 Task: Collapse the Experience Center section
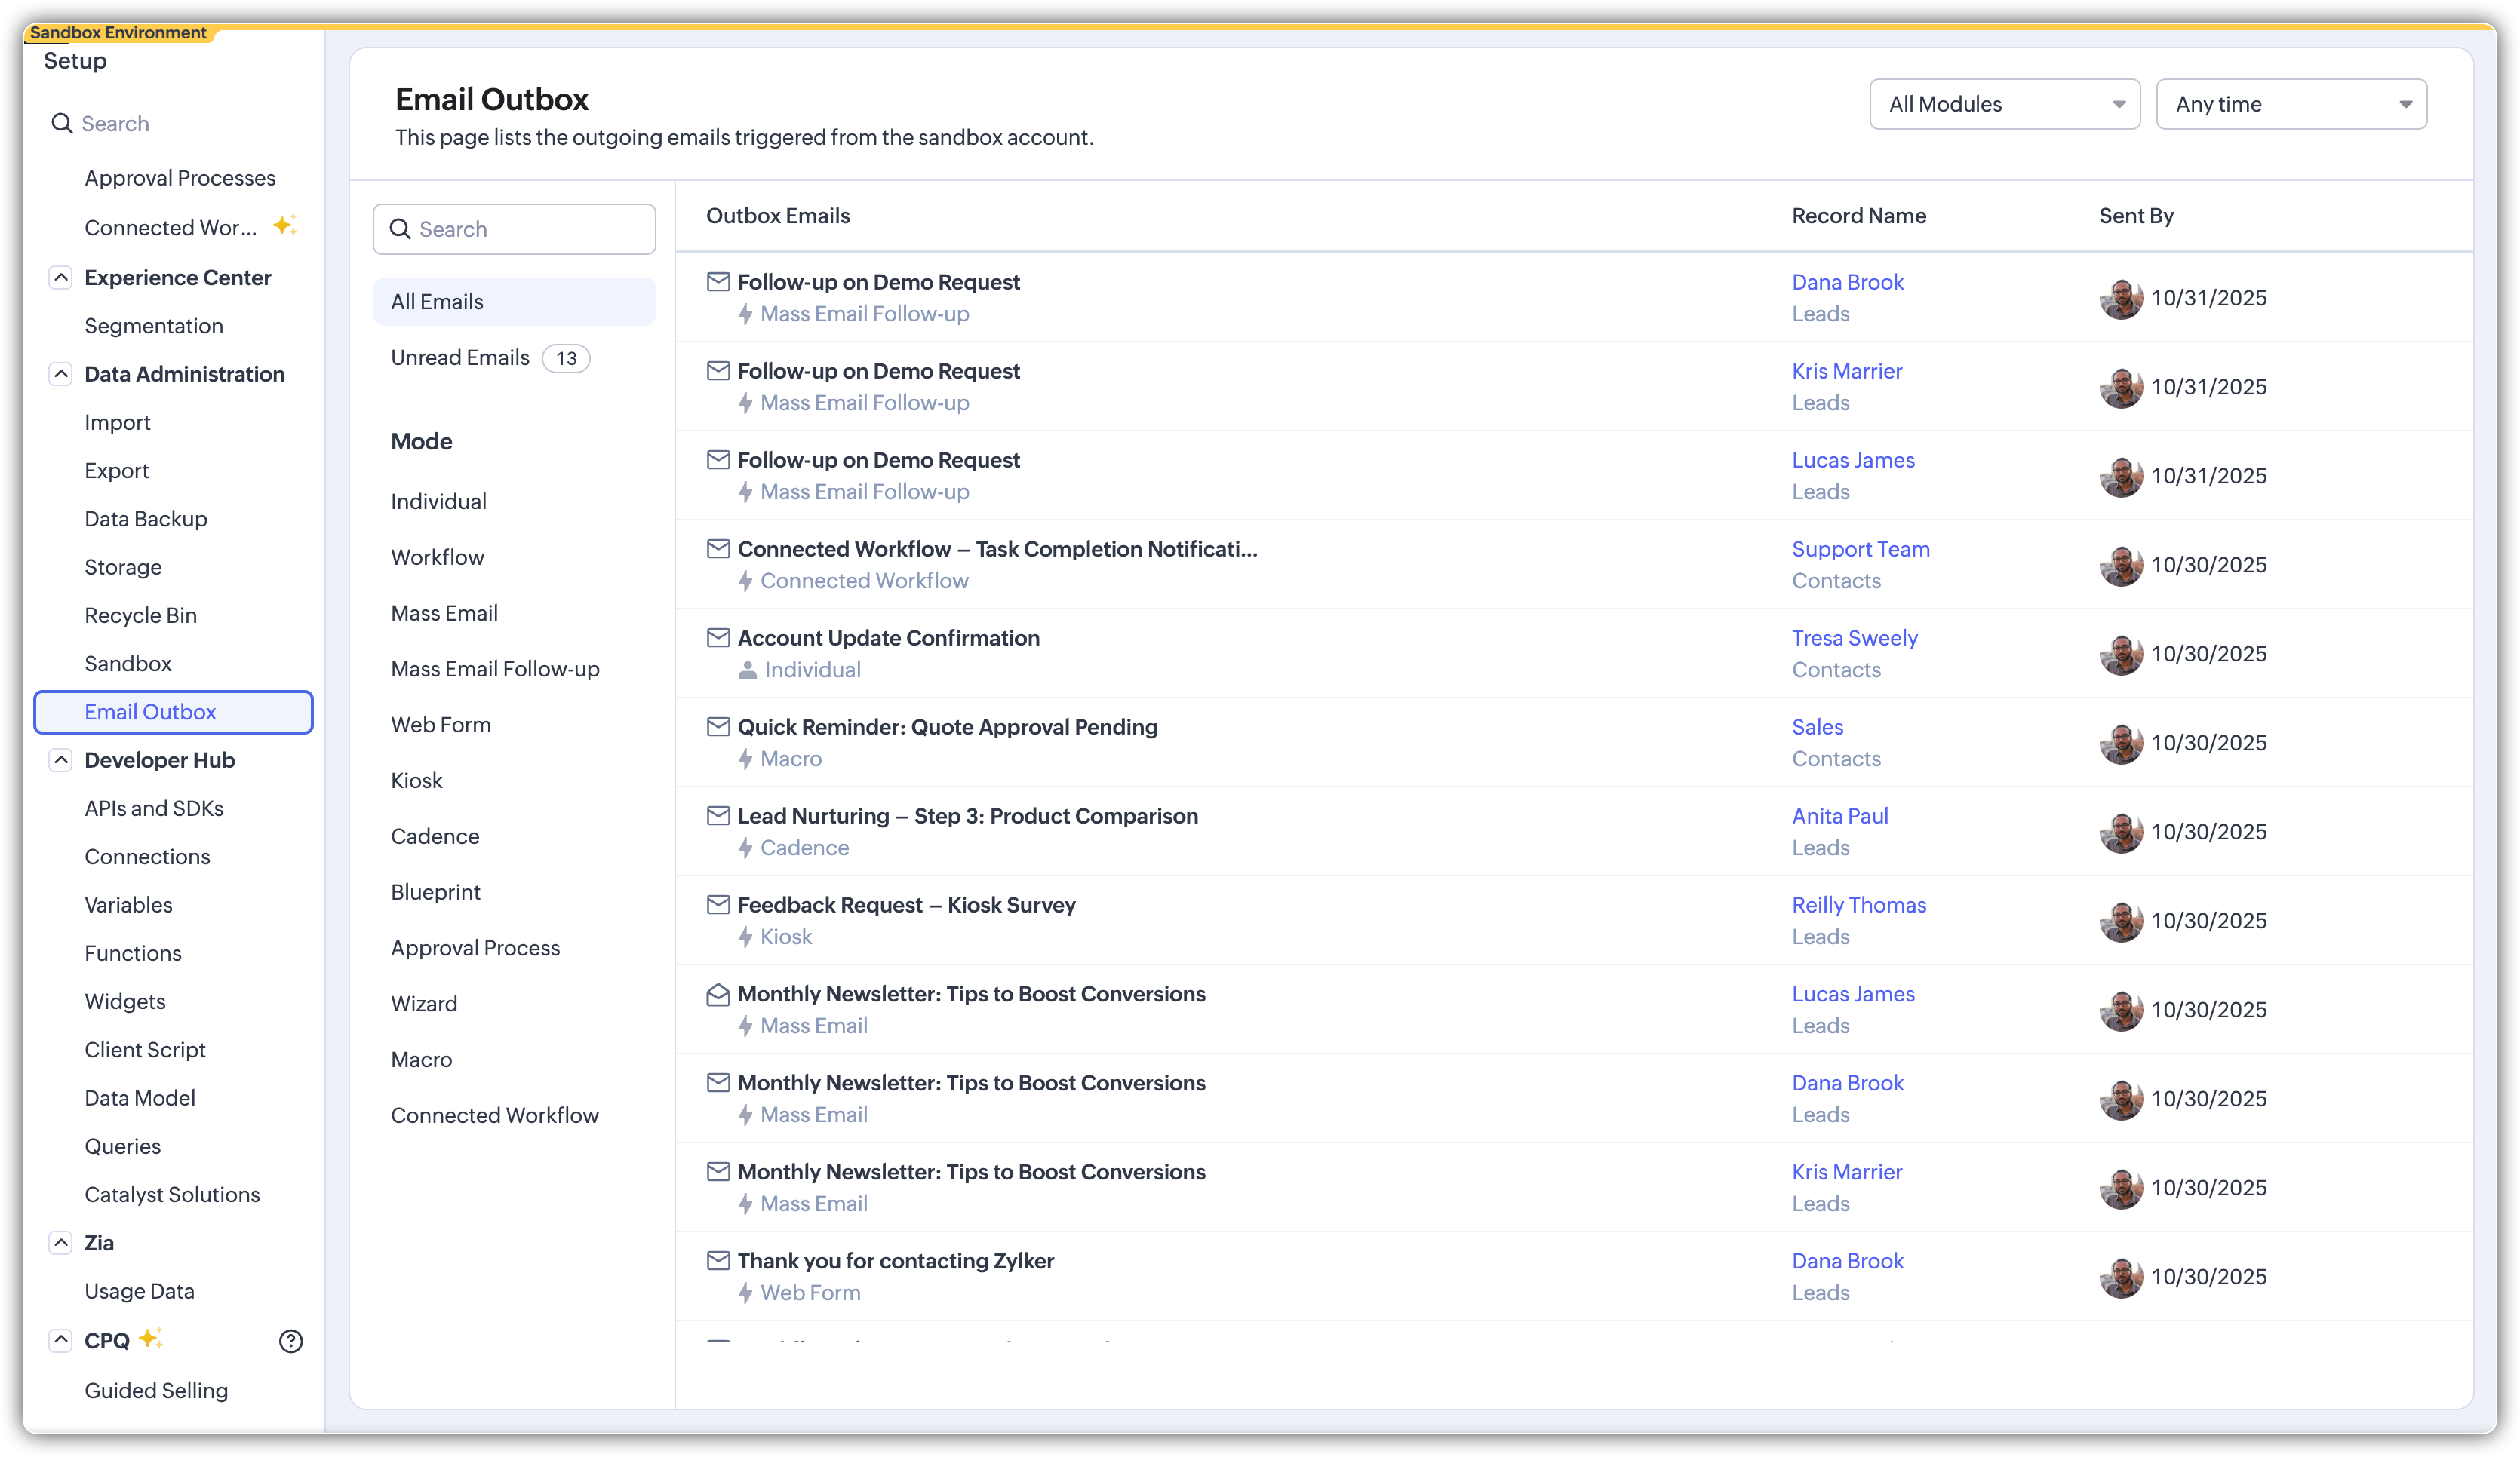61,278
